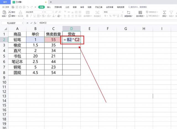Screen dimensions: 177x129
Task: Add a new tab with plus button
Action: [x=51, y=2]
